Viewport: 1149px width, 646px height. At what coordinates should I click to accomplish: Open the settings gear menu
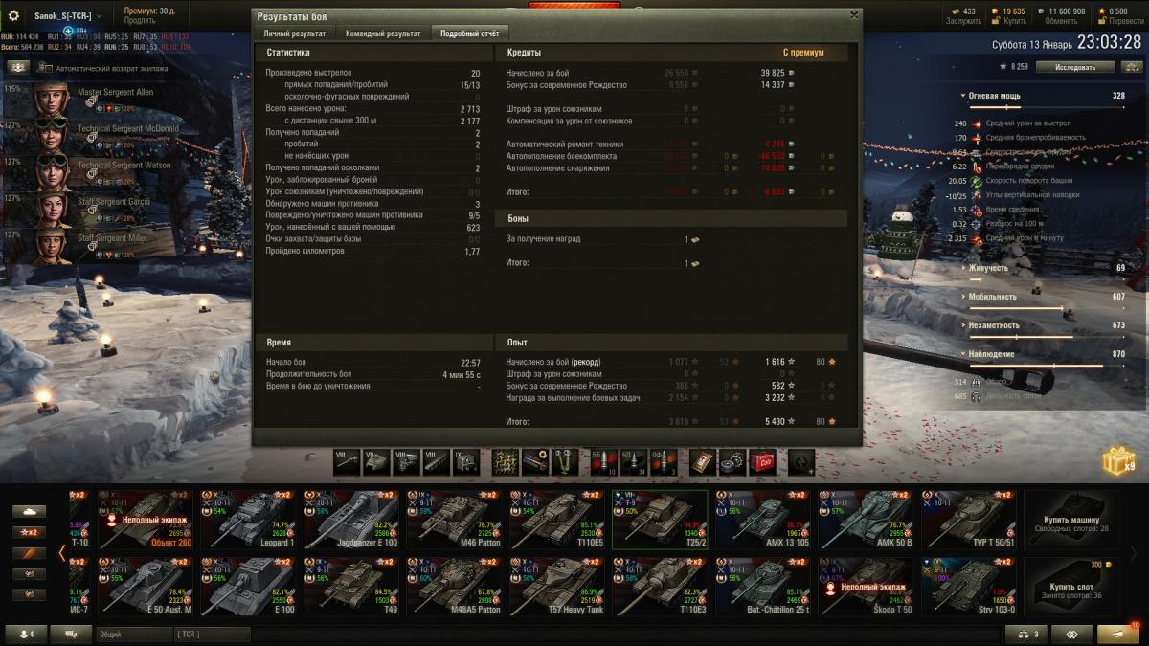pyautogui.click(x=13, y=15)
